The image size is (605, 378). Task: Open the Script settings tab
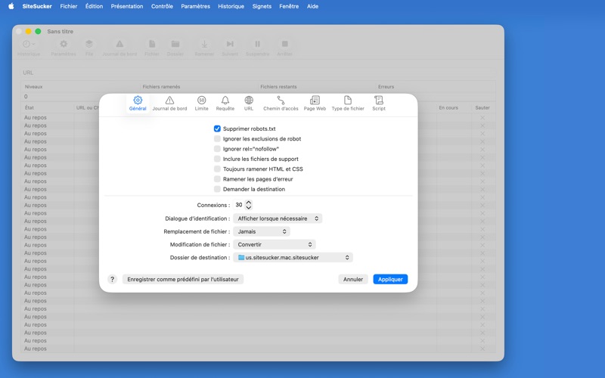tap(379, 104)
